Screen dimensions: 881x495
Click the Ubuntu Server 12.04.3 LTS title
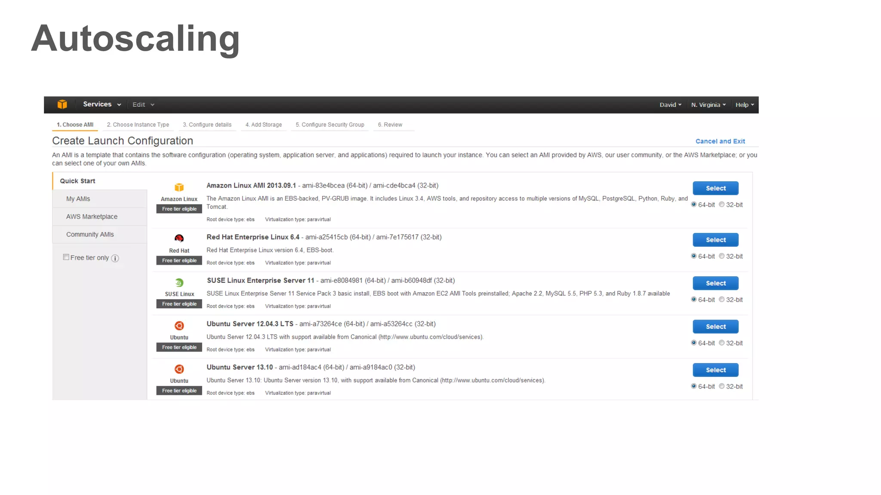point(250,324)
